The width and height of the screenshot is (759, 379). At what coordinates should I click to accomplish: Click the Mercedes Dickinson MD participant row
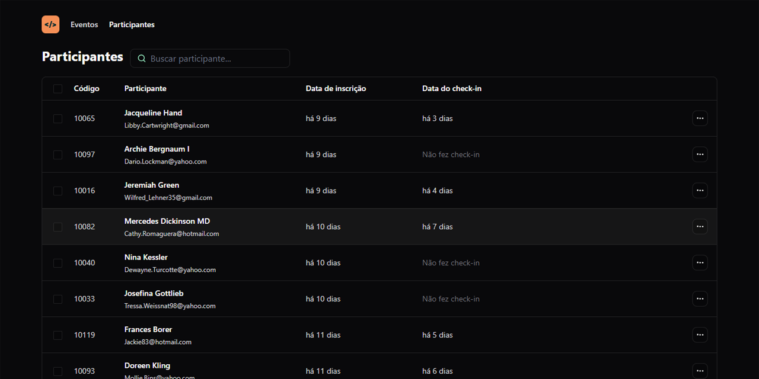coord(379,227)
